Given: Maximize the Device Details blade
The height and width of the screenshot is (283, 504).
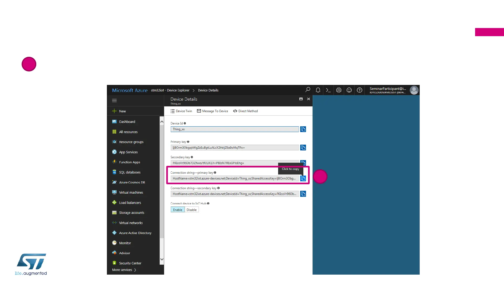Looking at the screenshot, I should pos(301,99).
